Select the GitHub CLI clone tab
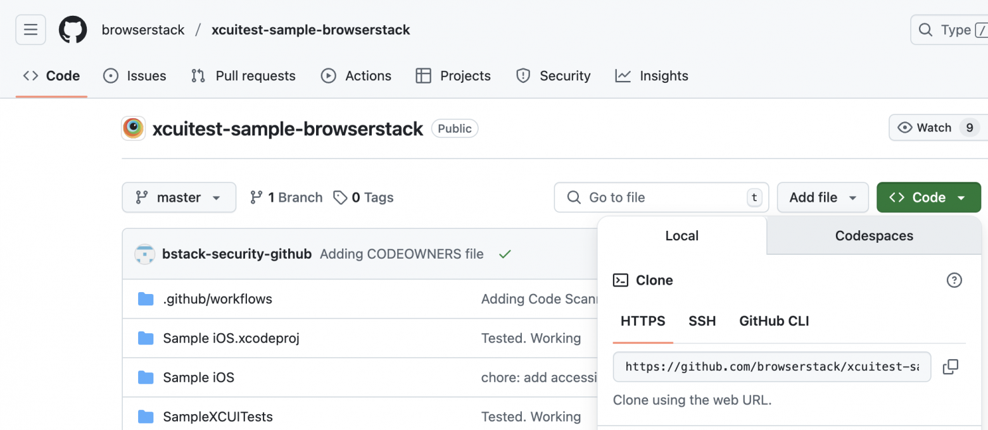The width and height of the screenshot is (988, 430). (774, 321)
